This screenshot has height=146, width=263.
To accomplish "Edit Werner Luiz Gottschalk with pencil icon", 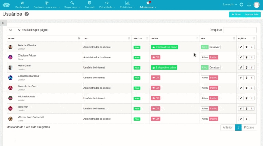I will tap(241, 119).
